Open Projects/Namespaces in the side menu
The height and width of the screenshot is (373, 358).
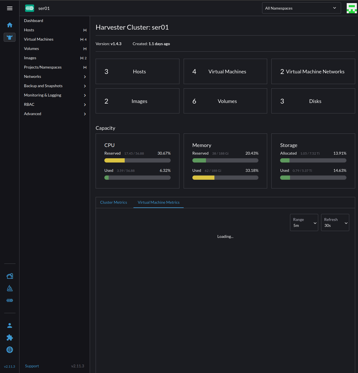coord(43,67)
